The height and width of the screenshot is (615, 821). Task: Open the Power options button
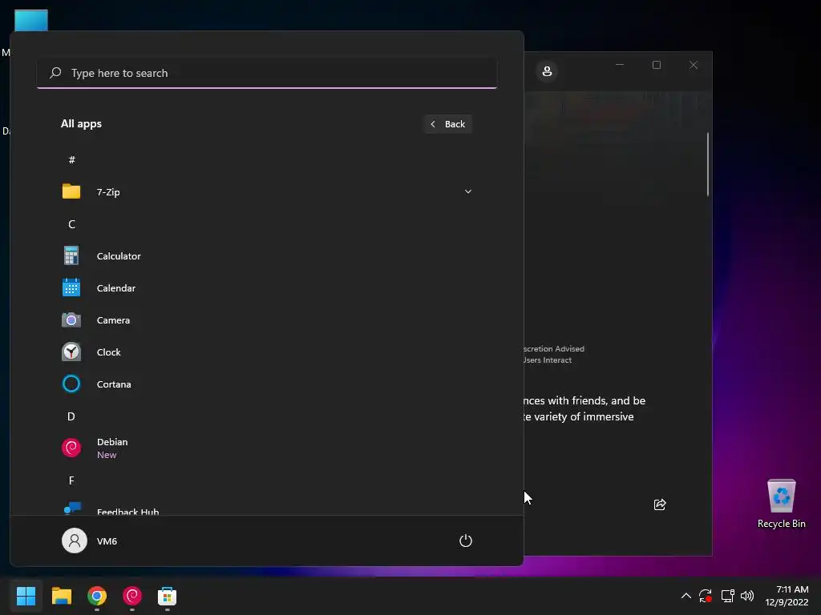466,541
